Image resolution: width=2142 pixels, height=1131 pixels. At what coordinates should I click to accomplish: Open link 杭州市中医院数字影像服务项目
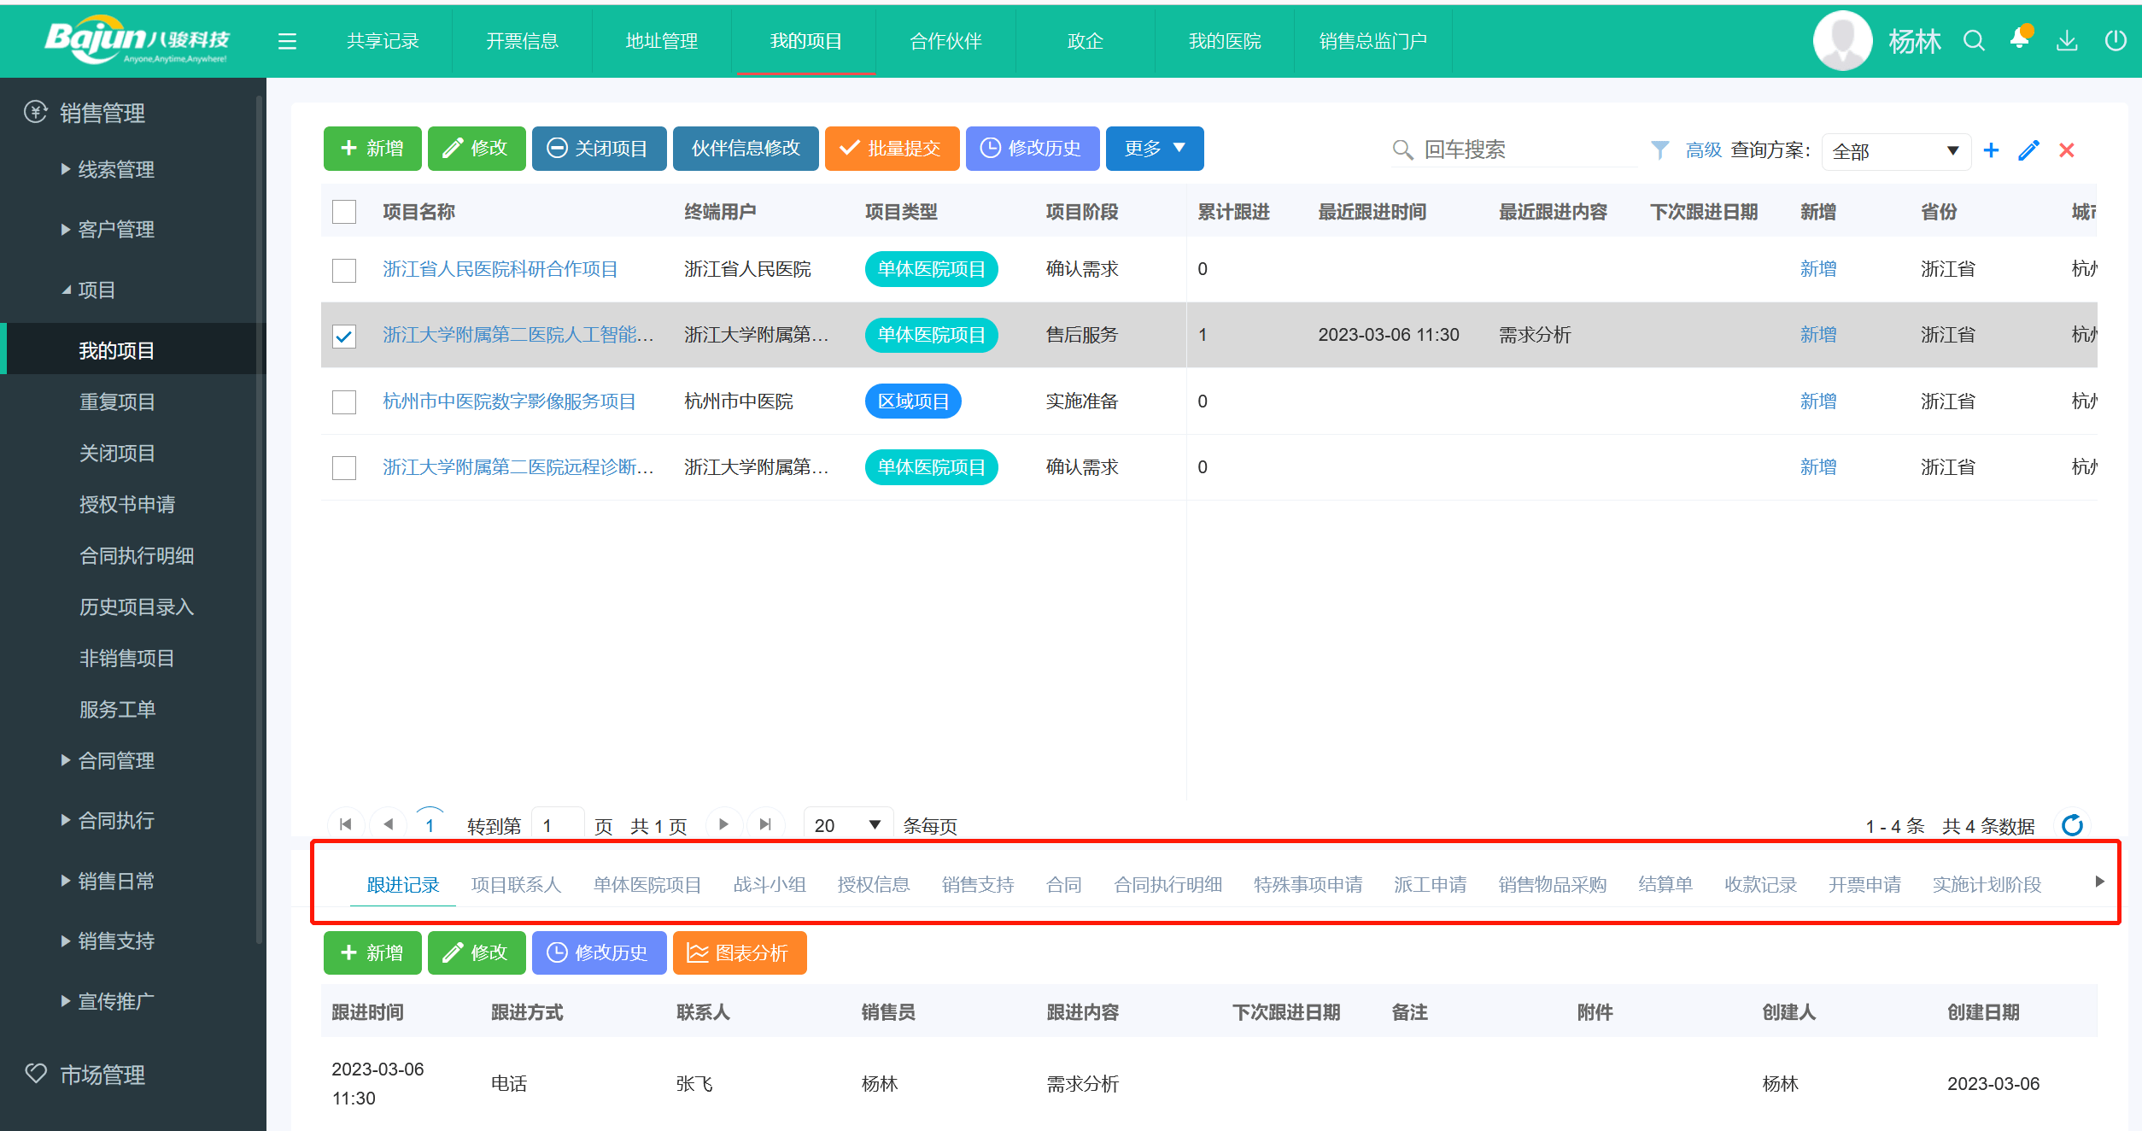[509, 401]
